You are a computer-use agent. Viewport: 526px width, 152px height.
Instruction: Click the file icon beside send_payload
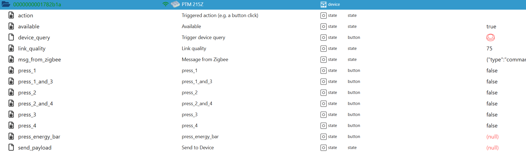[x=11, y=148]
